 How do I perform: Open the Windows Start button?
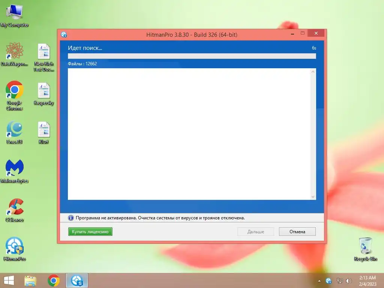click(9, 280)
